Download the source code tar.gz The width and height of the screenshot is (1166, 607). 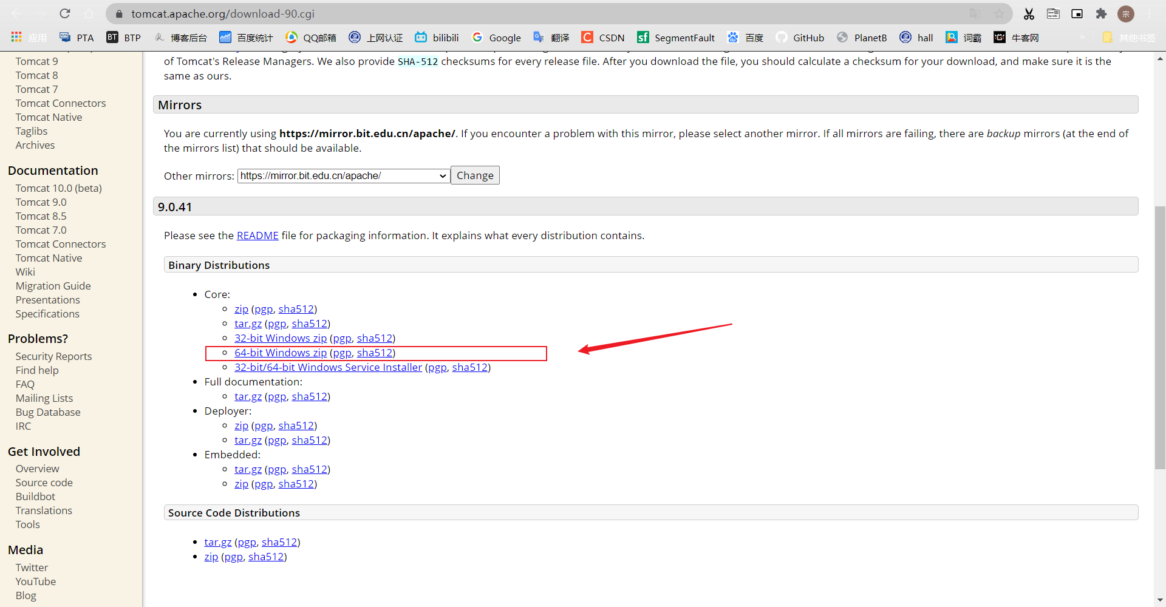[218, 542]
